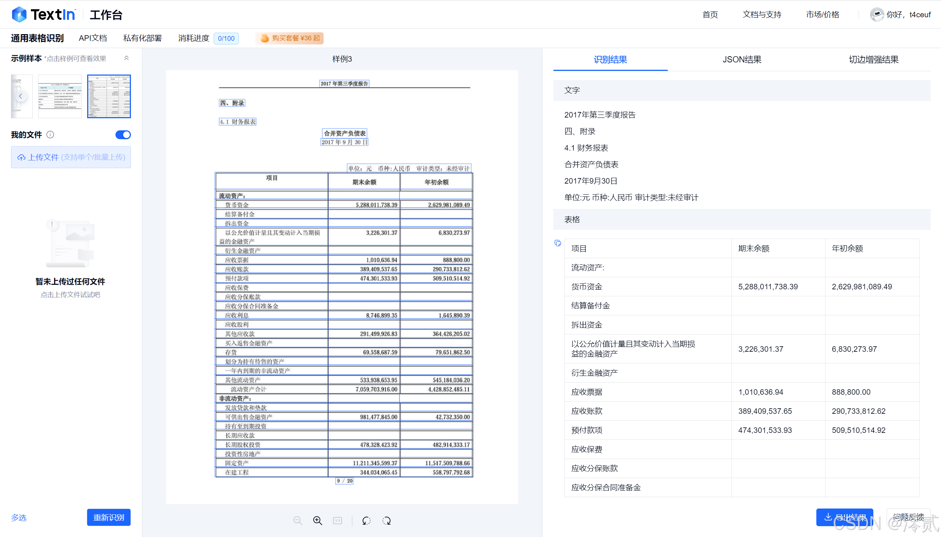Go to previous sample with left arrow
Screen dimensions: 941x539
click(x=21, y=96)
